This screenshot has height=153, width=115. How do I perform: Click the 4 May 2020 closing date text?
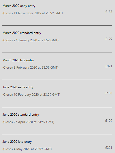27,149
